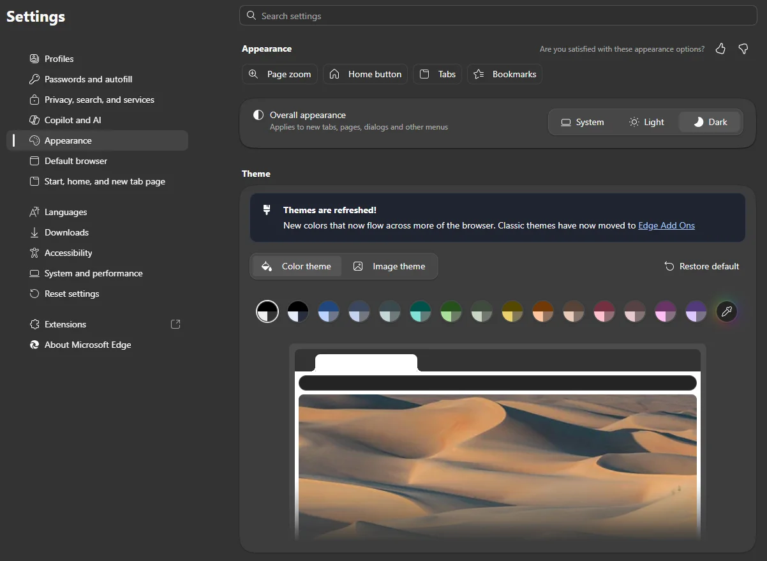Jump to the Page zoom section
The image size is (767, 561).
tap(280, 74)
